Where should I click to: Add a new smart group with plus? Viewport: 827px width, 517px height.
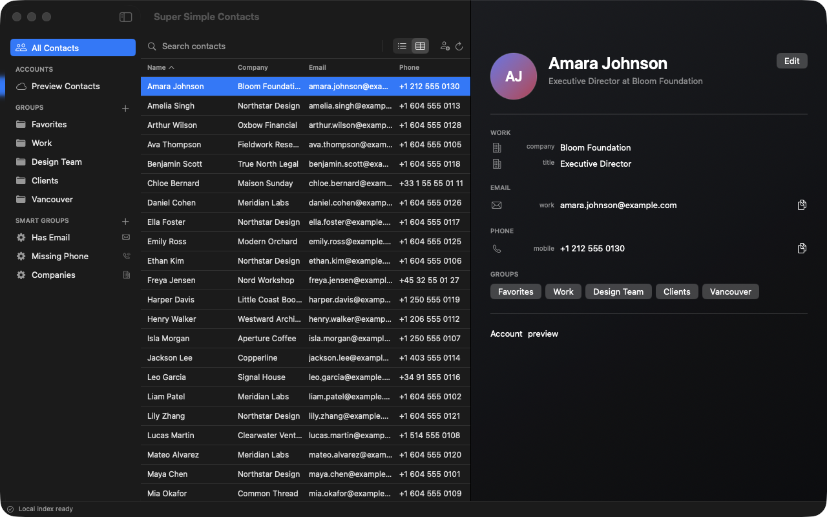coord(125,221)
